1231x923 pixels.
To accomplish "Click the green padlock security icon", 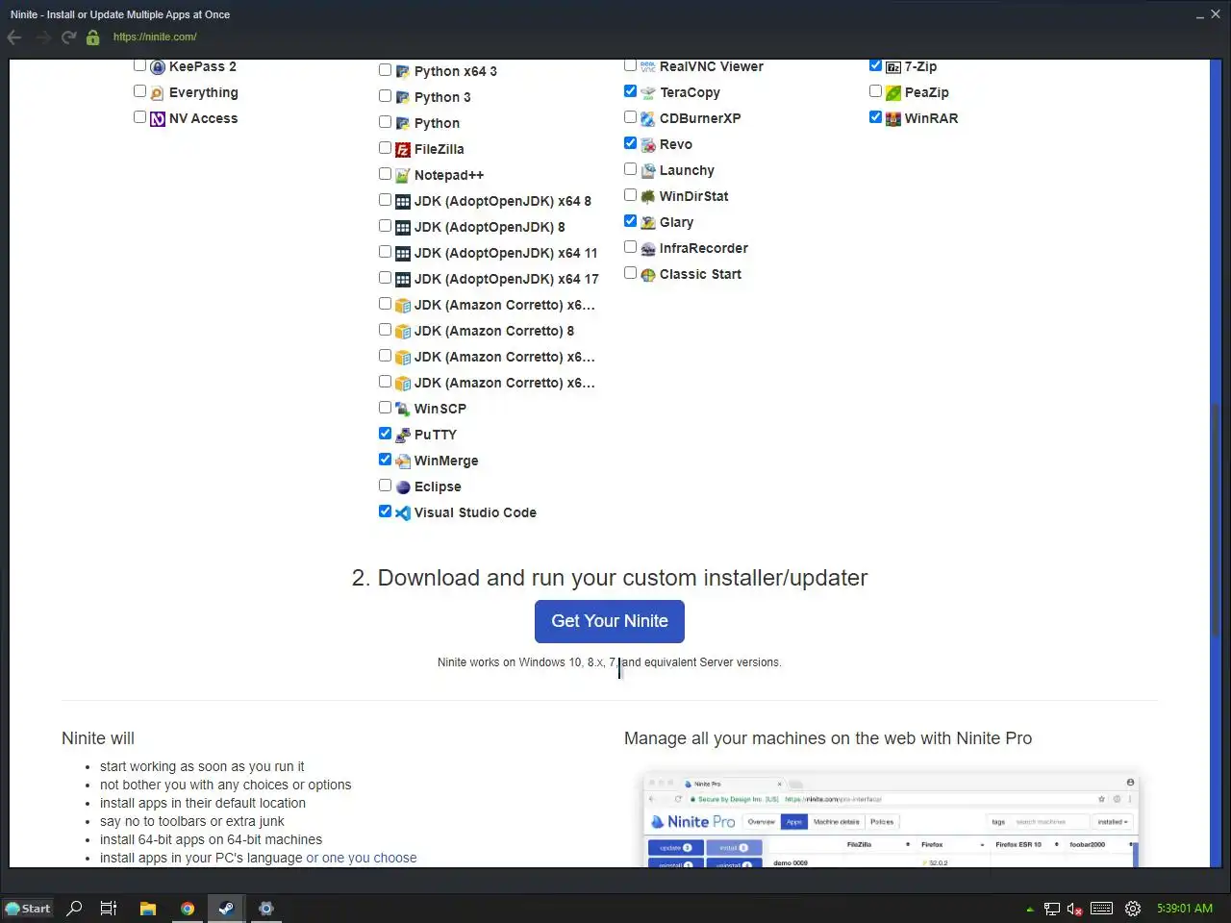I will click(93, 37).
